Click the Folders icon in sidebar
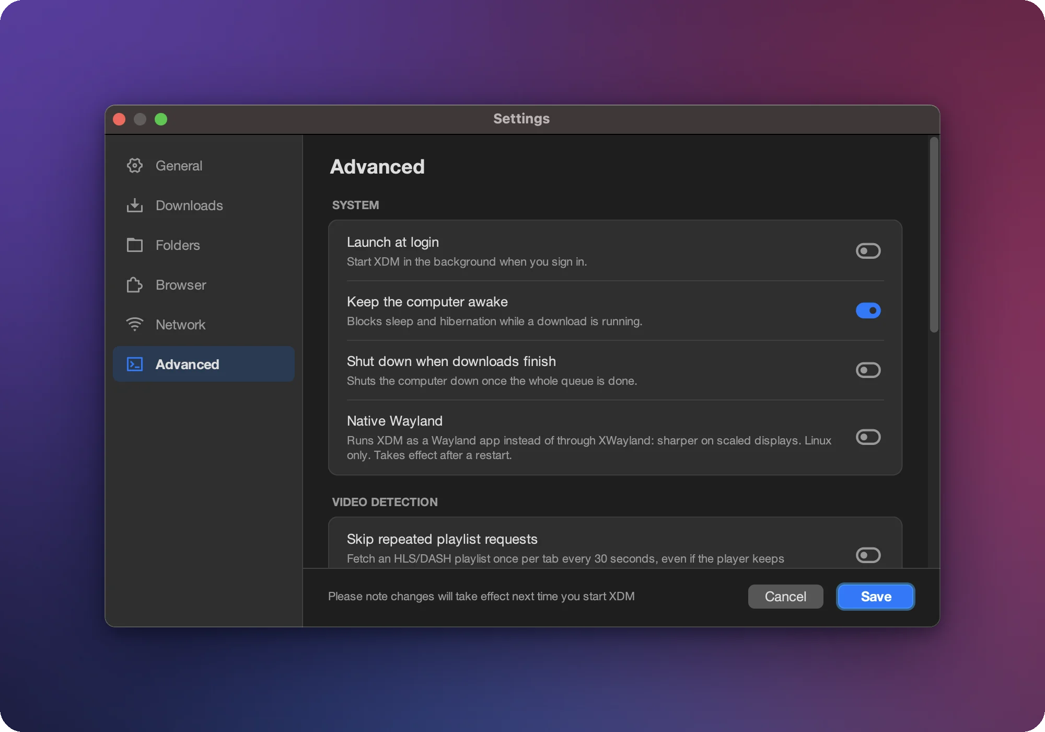Screen dimensions: 1045x732 pos(135,245)
